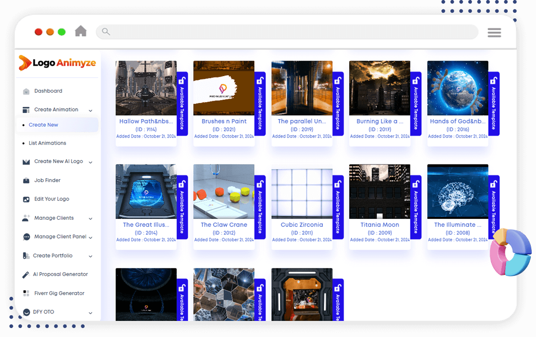Image resolution: width=536 pixels, height=337 pixels.
Task: Expand the Create Animation menu chevron
Action: [91, 111]
